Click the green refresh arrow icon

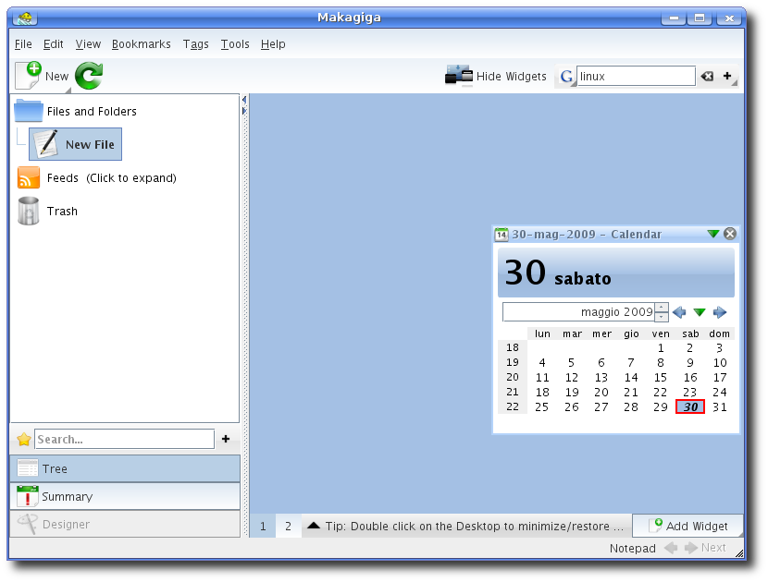[x=89, y=76]
